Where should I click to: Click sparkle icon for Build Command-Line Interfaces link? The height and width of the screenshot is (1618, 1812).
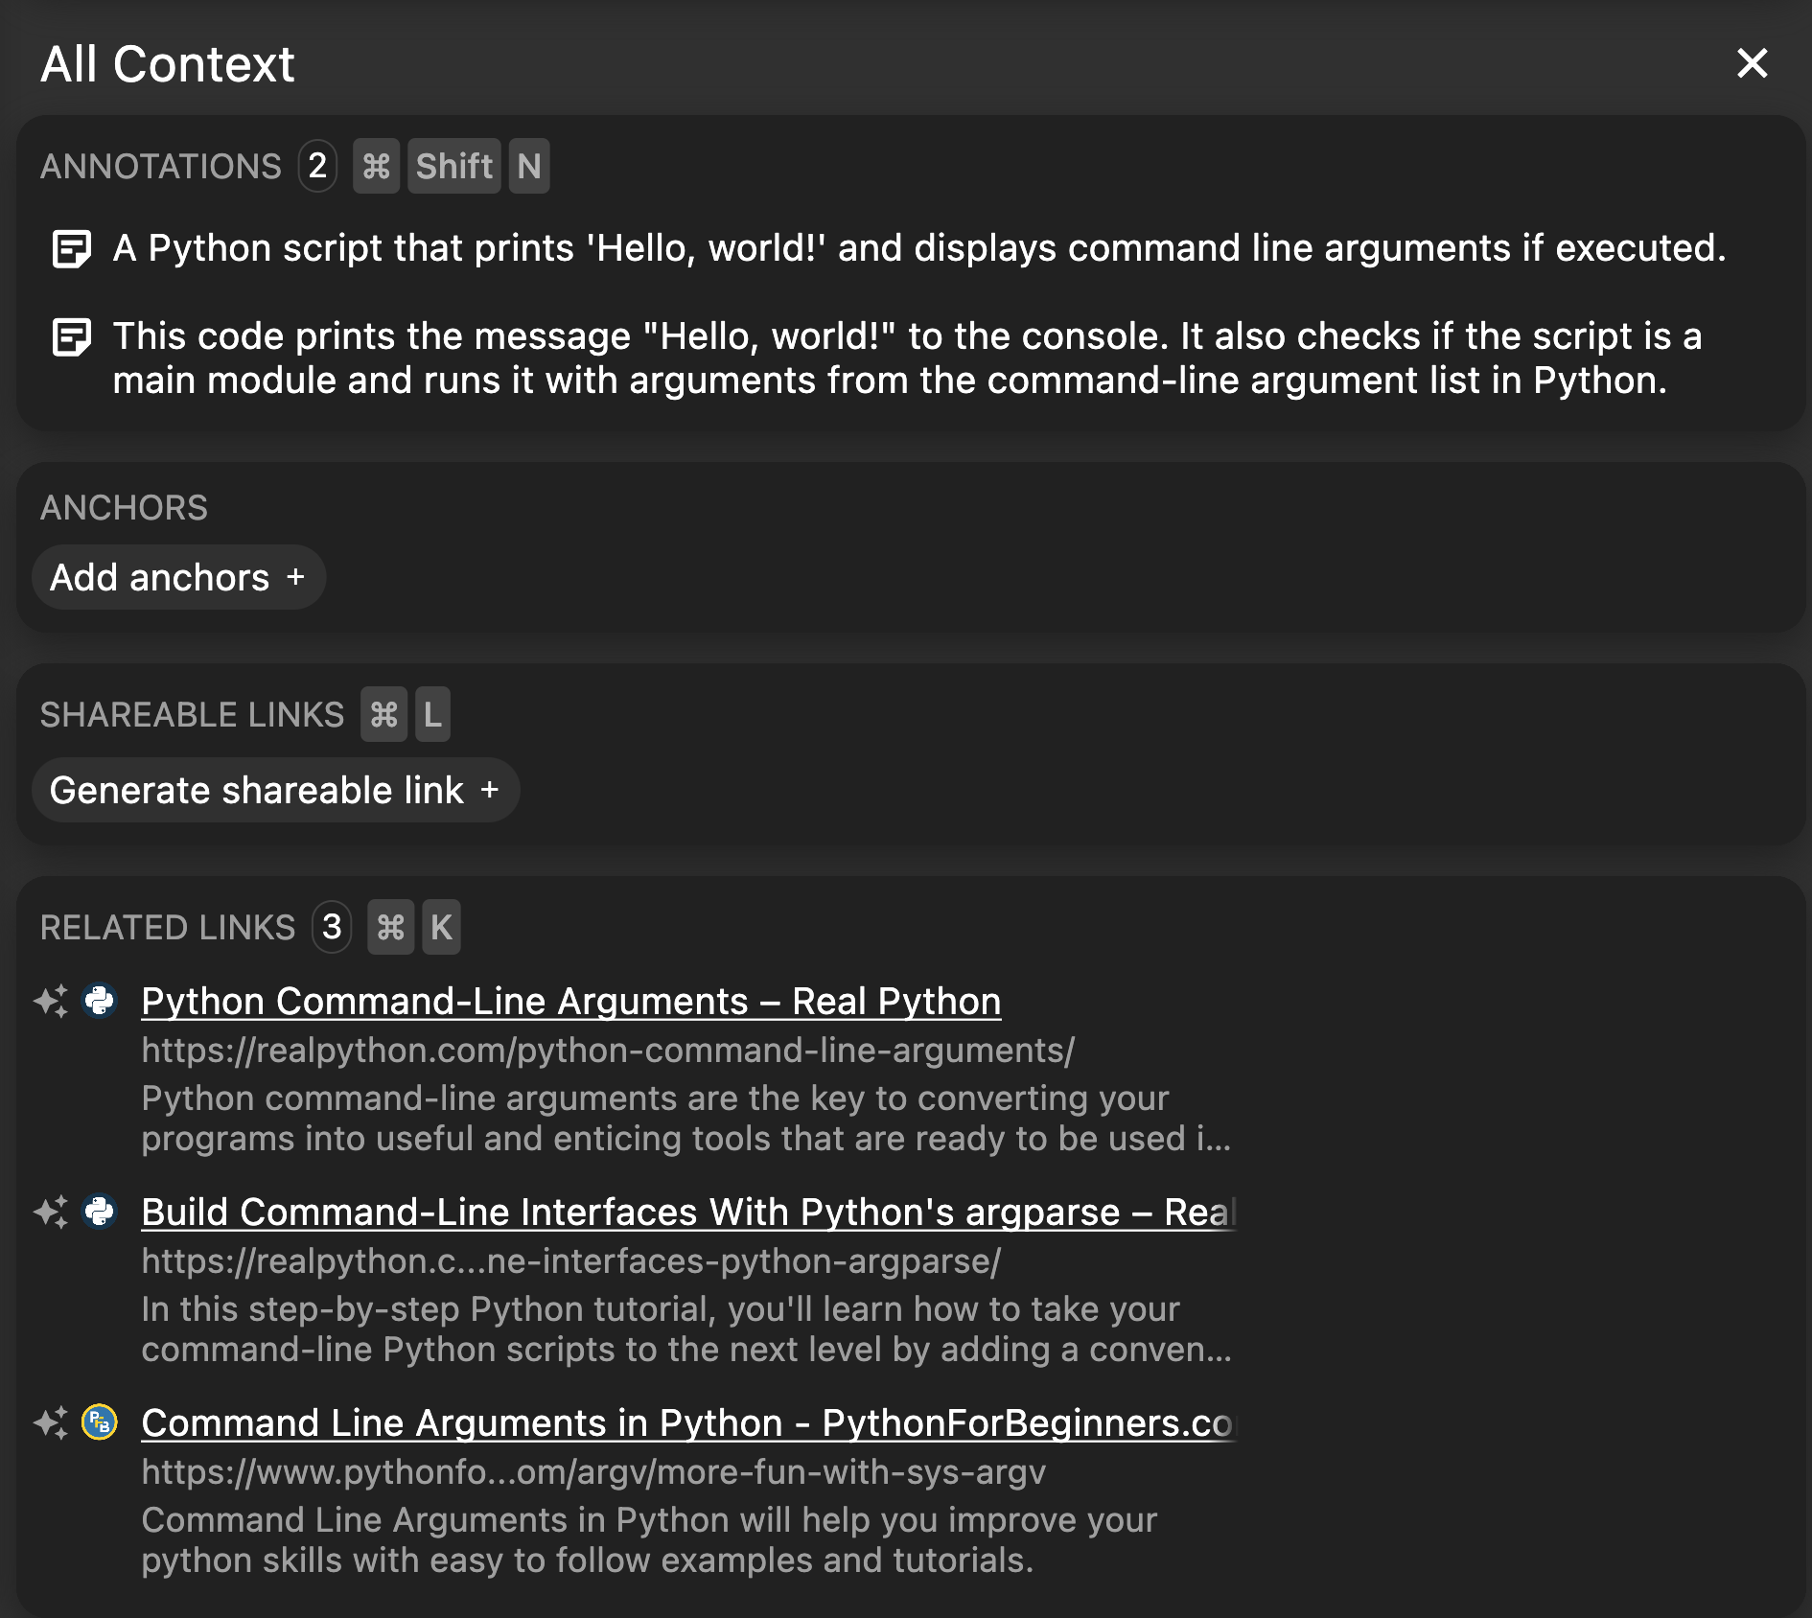[51, 1212]
